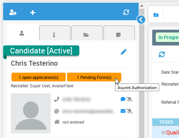Click the 1 Pending Form(s) button
This screenshot has height=138, width=179.
point(94,77)
